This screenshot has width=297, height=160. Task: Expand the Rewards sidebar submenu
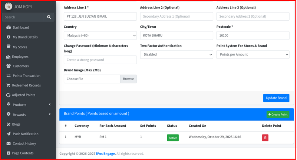28,115
